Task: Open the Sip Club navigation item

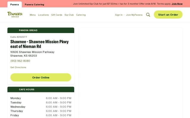Action: [x=69, y=15]
